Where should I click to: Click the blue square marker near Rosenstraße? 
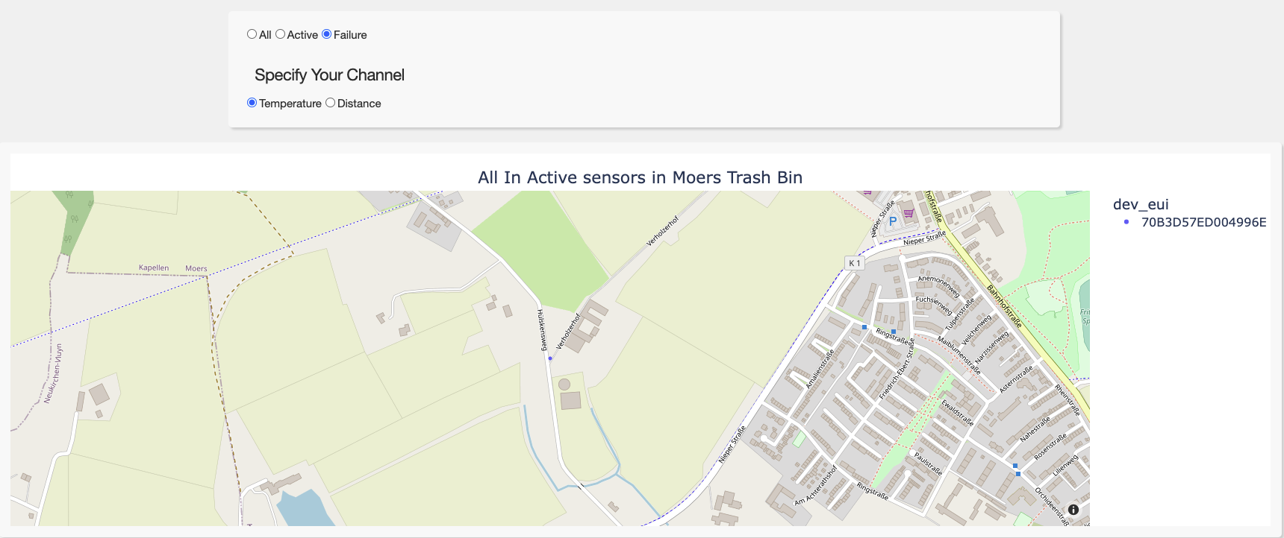pos(1015,466)
